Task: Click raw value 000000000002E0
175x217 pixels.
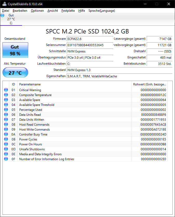Action: tap(153, 159)
